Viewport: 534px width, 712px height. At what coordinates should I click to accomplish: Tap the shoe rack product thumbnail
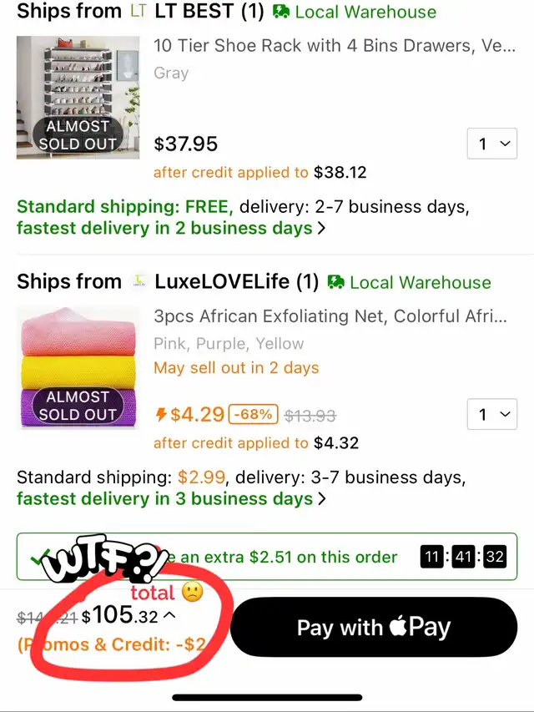[x=78, y=98]
